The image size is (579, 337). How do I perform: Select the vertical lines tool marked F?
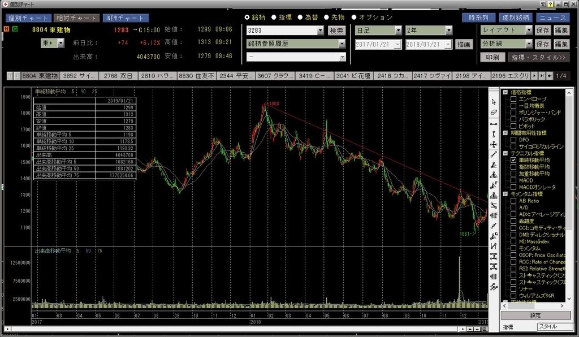tap(494, 215)
